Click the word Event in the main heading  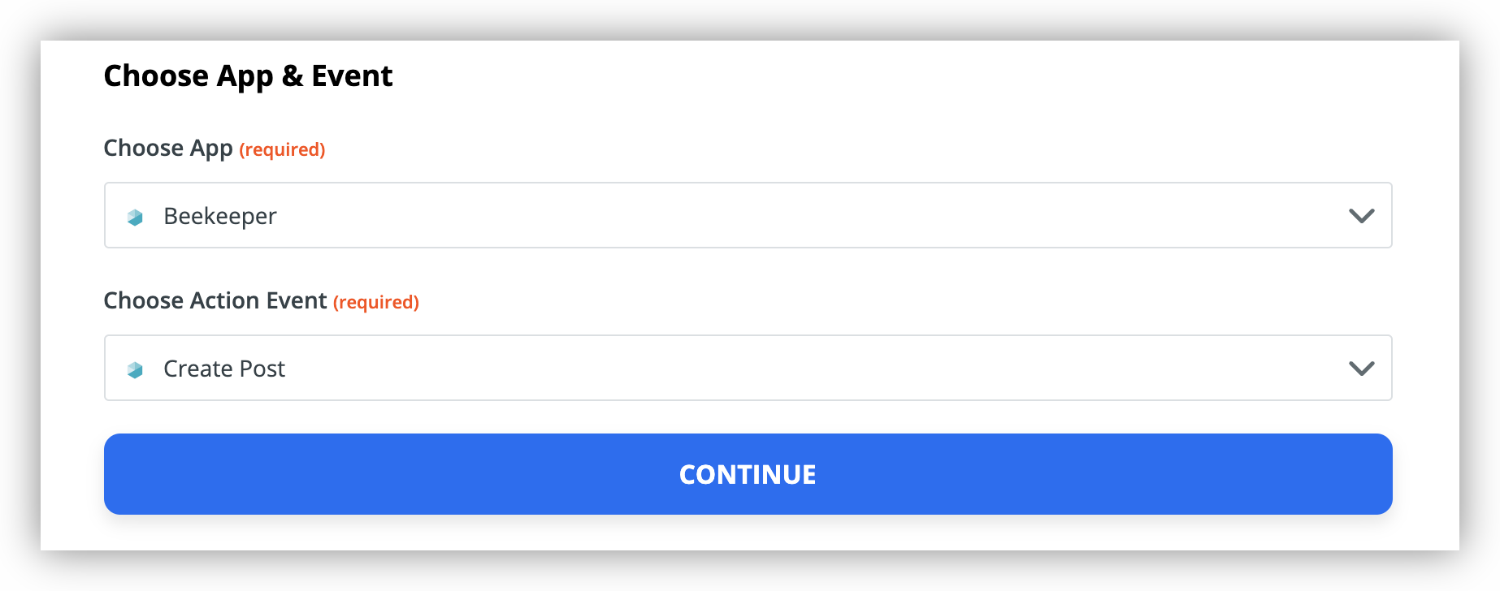point(352,76)
